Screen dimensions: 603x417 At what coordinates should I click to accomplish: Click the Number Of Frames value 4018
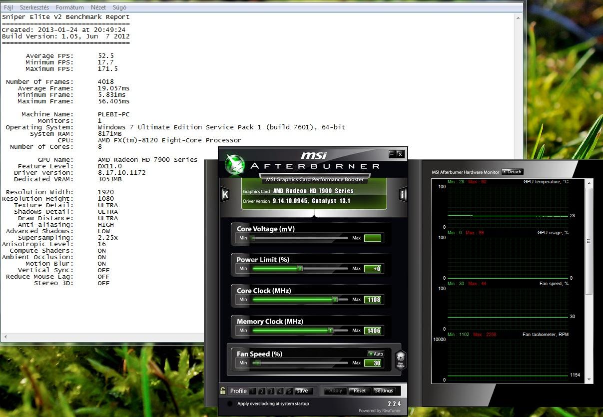106,82
